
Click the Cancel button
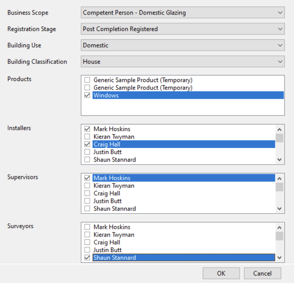262,273
